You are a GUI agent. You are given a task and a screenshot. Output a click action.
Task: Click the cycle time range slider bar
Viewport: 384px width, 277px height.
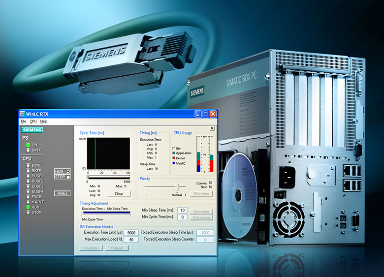click(x=108, y=176)
